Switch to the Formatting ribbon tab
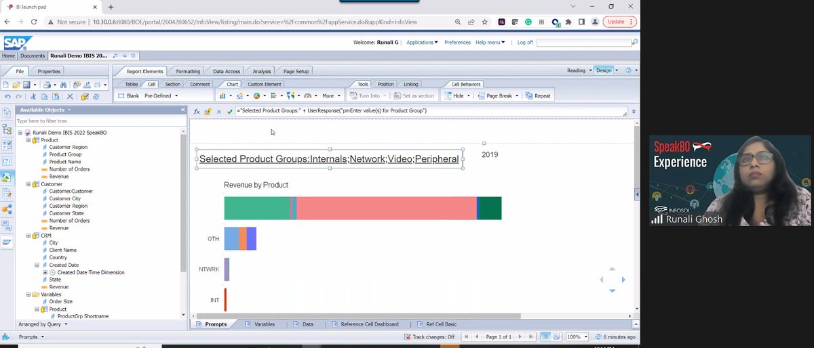814x348 pixels. click(x=188, y=71)
